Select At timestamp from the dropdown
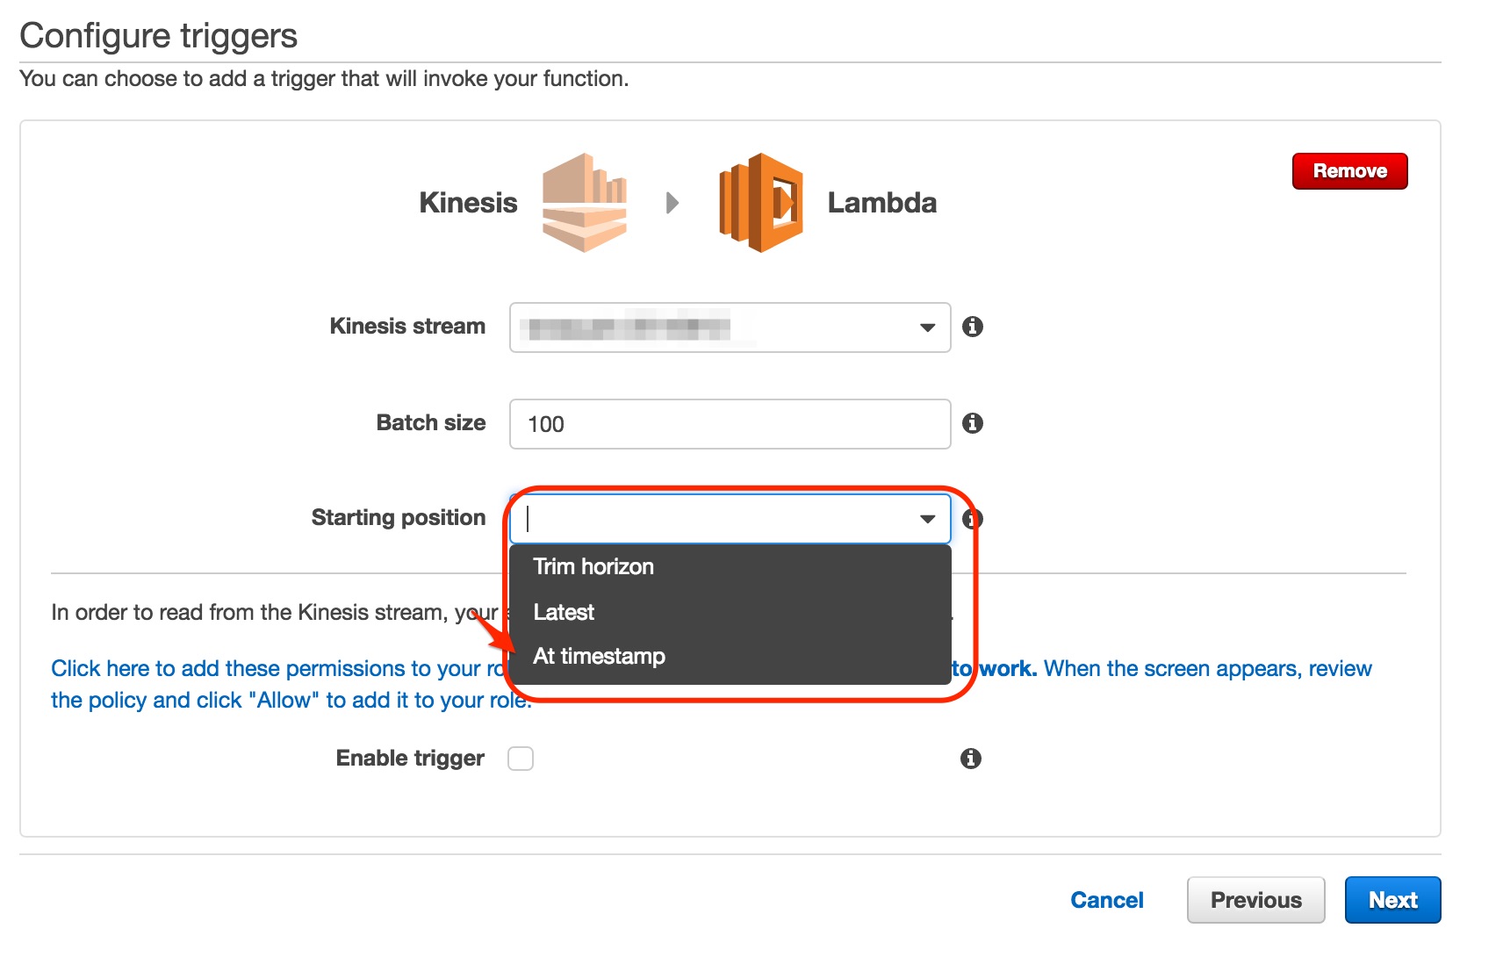The image size is (1503, 957). click(600, 656)
